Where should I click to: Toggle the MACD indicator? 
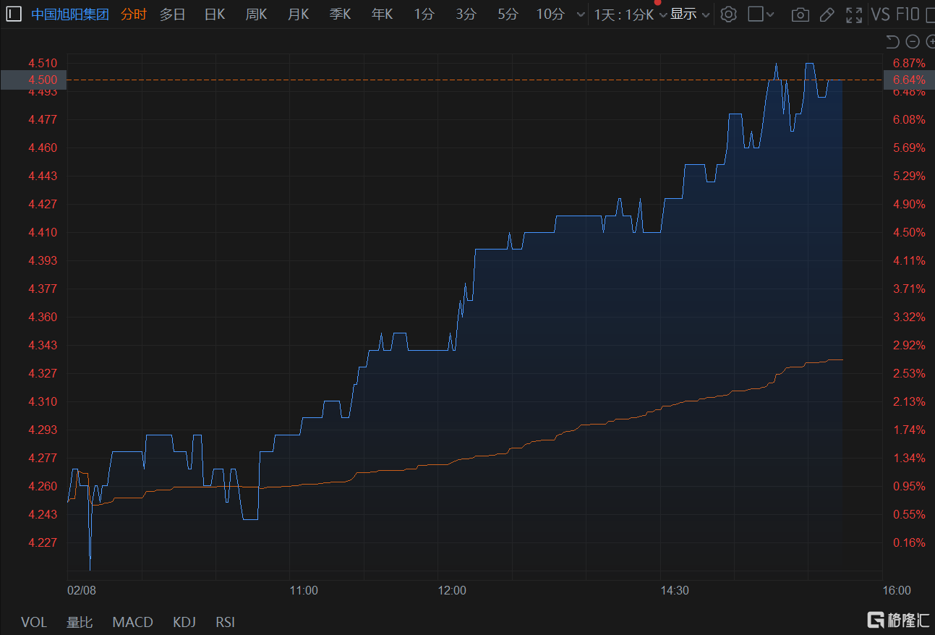pos(133,622)
